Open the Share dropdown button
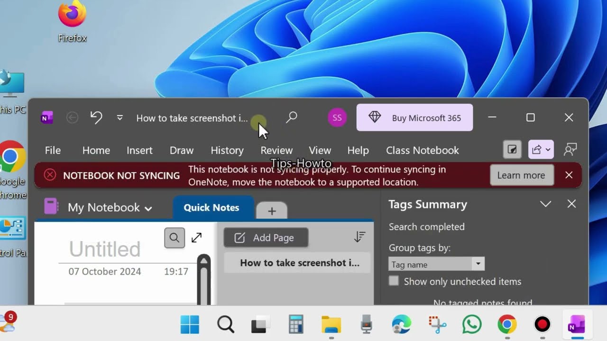 pos(541,150)
